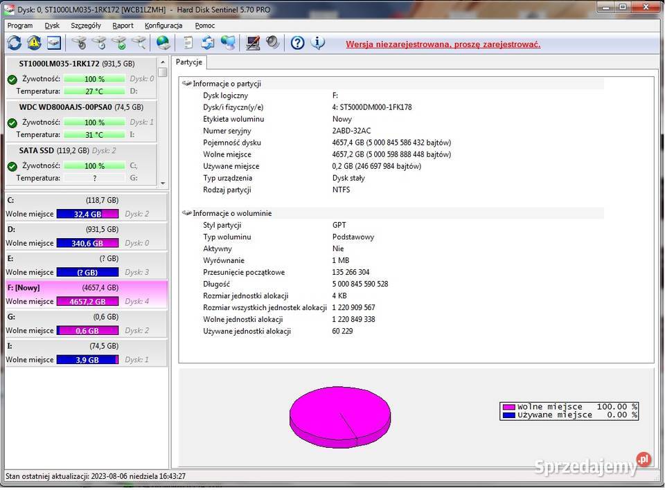Image resolution: width=665 pixels, height=490 pixels.
Task: Click the send report envelope icon
Action: click(208, 43)
